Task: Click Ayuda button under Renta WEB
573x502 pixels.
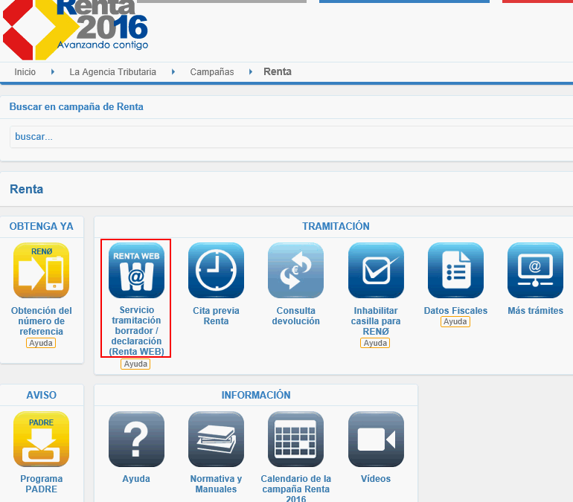Action: coord(135,364)
